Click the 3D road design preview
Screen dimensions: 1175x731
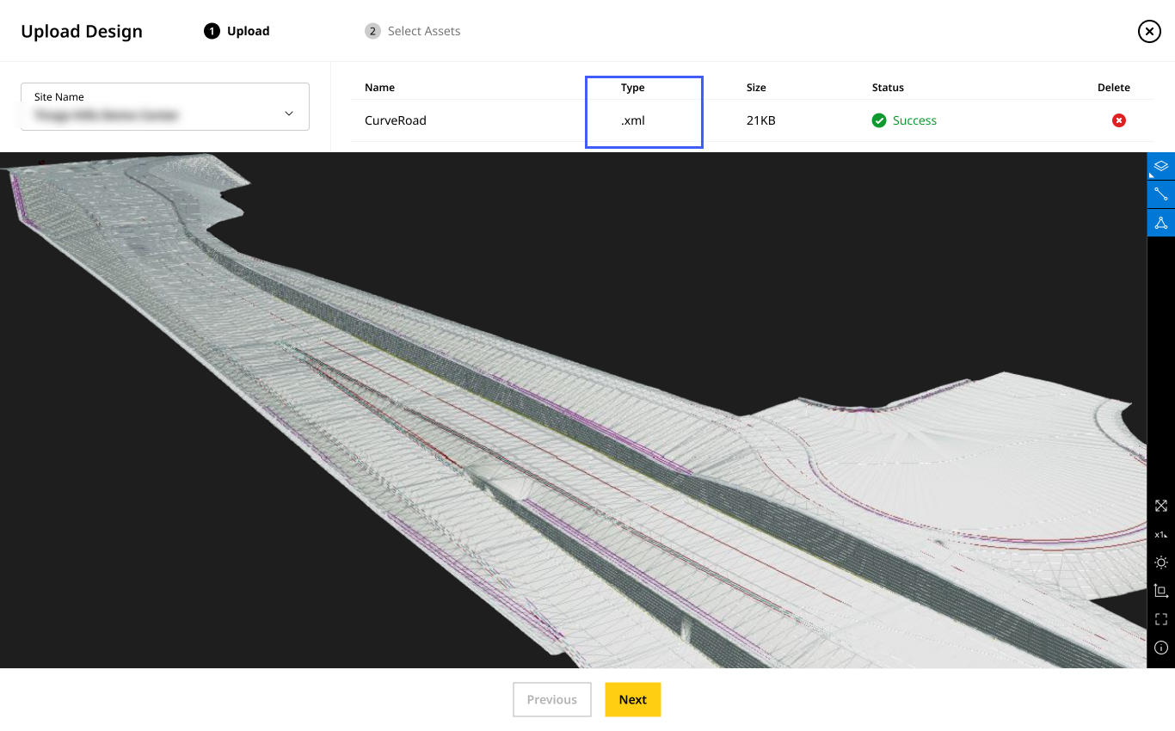coord(568,413)
